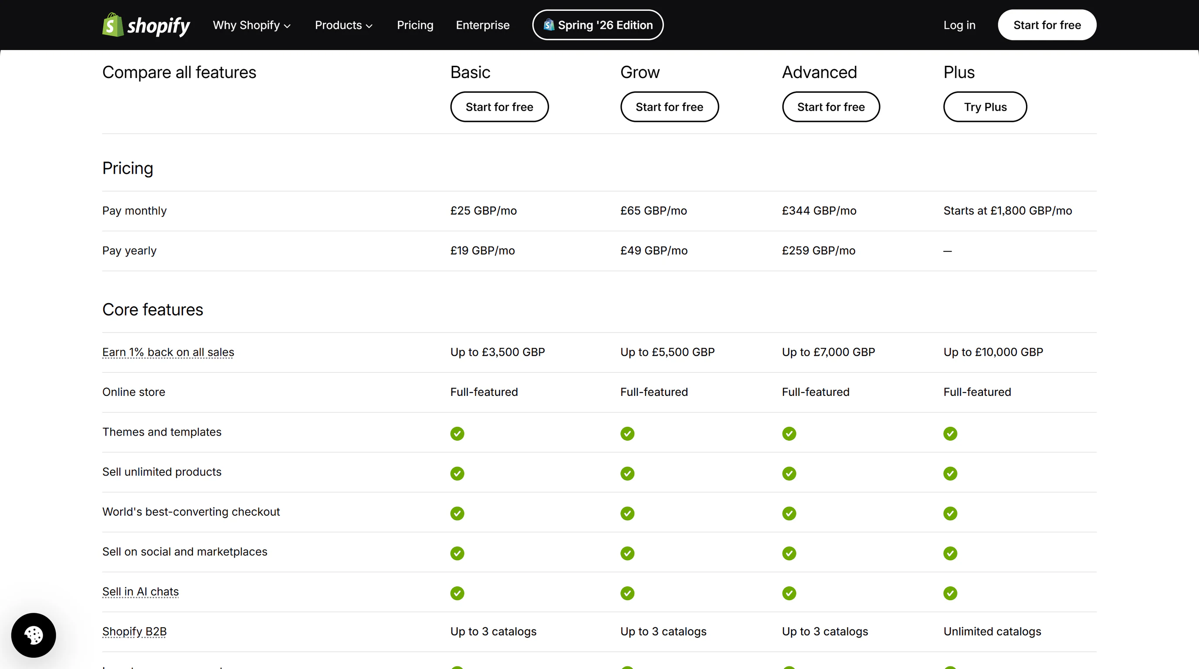Click Up to £10,000 GBP cell
This screenshot has width=1199, height=669.
pyautogui.click(x=993, y=352)
